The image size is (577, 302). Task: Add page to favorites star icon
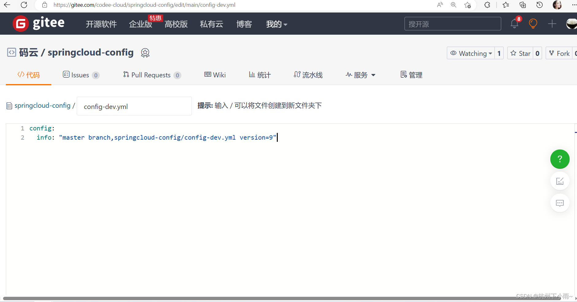coord(467,5)
